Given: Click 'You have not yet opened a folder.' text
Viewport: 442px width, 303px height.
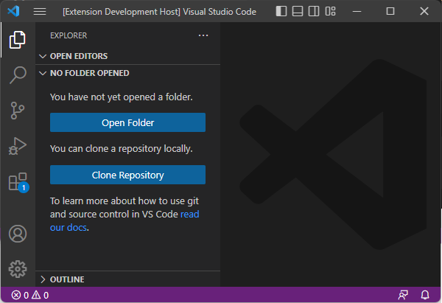Looking at the screenshot, I should click(x=122, y=97).
